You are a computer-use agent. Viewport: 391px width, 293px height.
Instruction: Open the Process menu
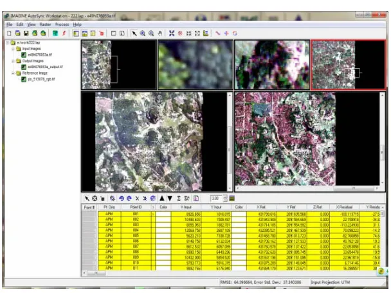(62, 24)
